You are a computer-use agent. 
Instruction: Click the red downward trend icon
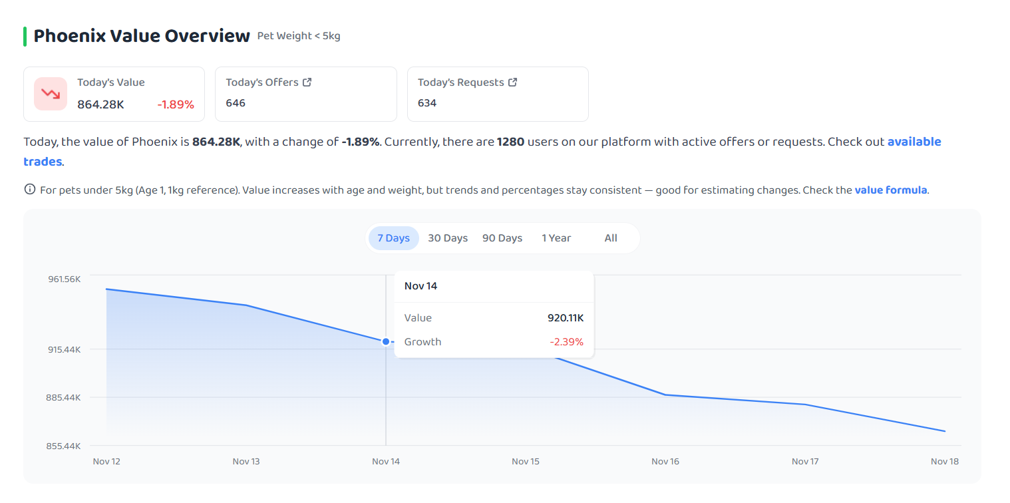tap(51, 94)
